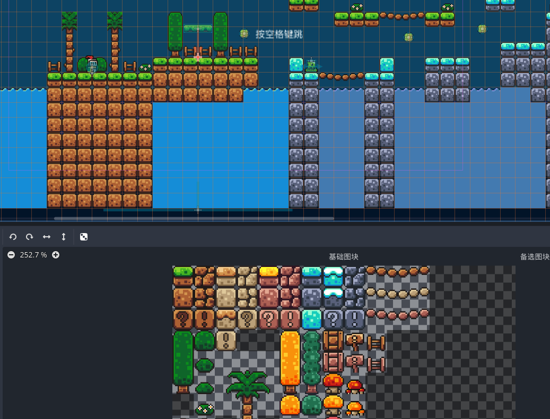Screen dimensions: 550x419
Task: Pick the brown exclamation mark block
Action: (205, 319)
